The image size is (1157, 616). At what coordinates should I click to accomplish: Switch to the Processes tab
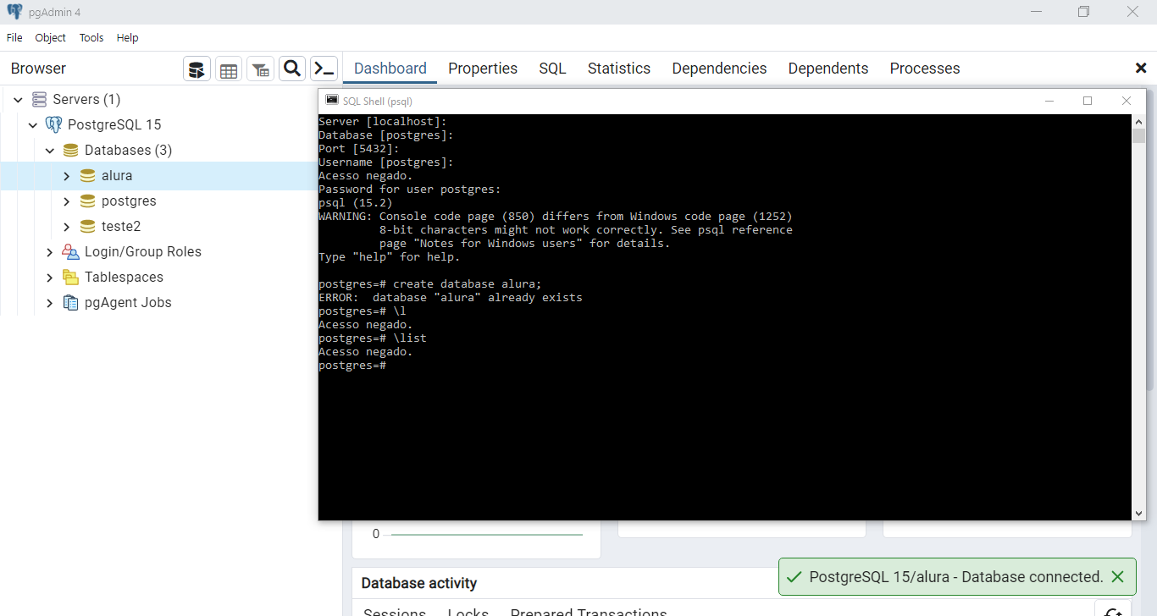(x=925, y=69)
